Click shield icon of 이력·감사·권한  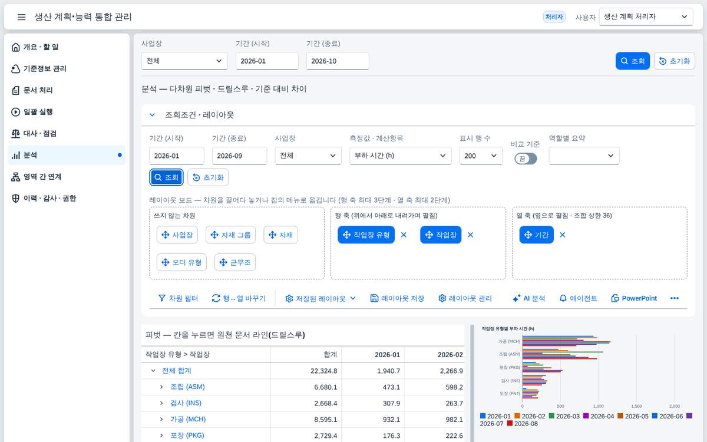pyautogui.click(x=16, y=199)
